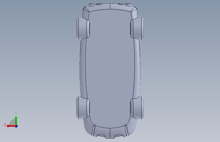Select the flat central underbody face of the car
This screenshot has width=220, height=142.
[x=110, y=68]
